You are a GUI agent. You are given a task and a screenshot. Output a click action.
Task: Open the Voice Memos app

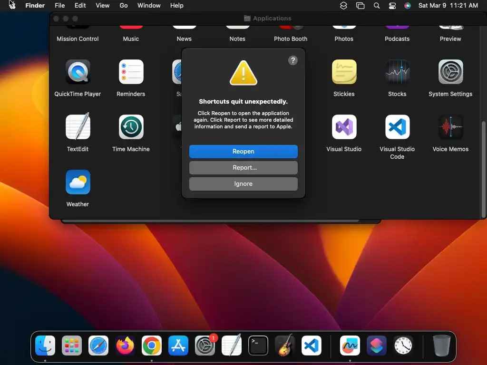[450, 127]
